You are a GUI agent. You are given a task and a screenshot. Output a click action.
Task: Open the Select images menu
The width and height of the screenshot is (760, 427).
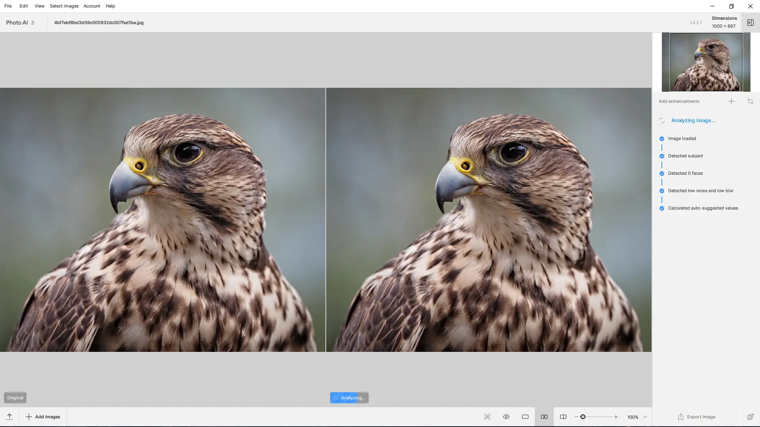click(64, 6)
